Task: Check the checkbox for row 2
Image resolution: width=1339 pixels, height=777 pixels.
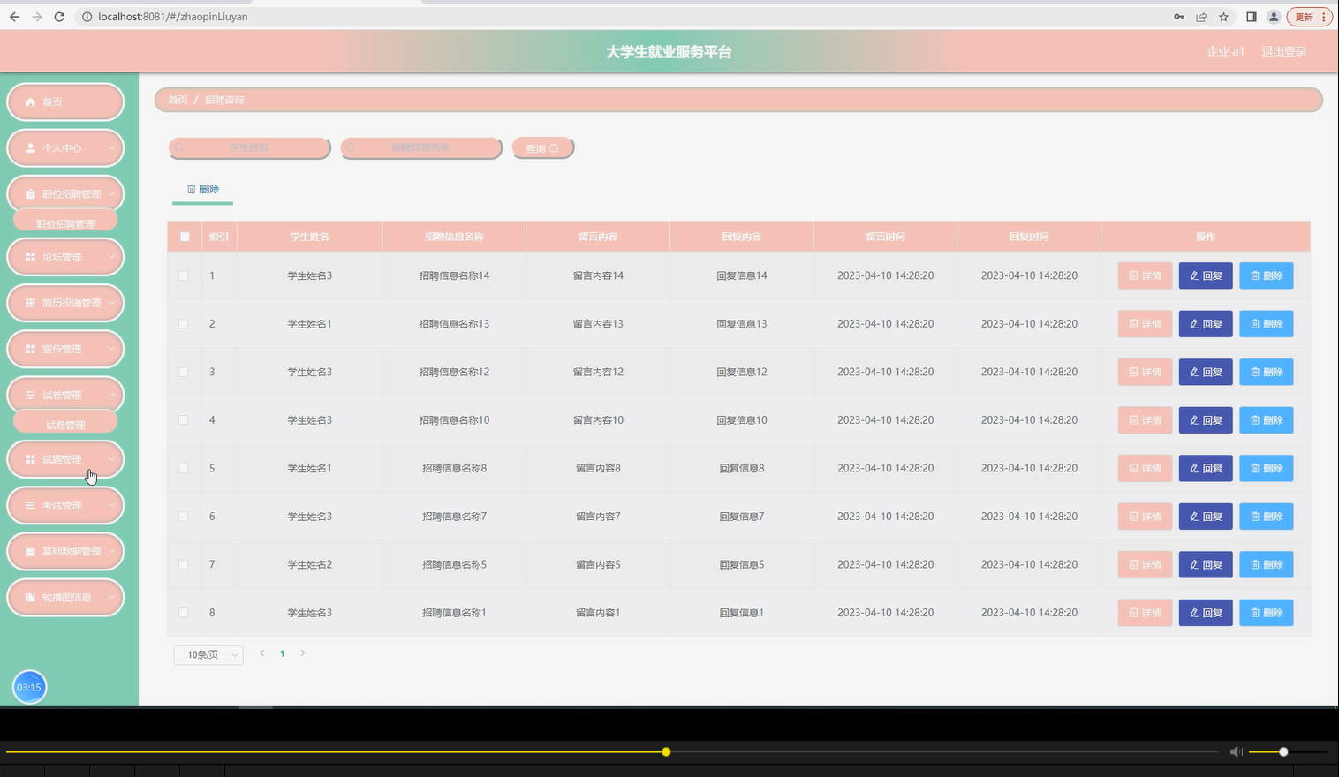Action: 184,324
